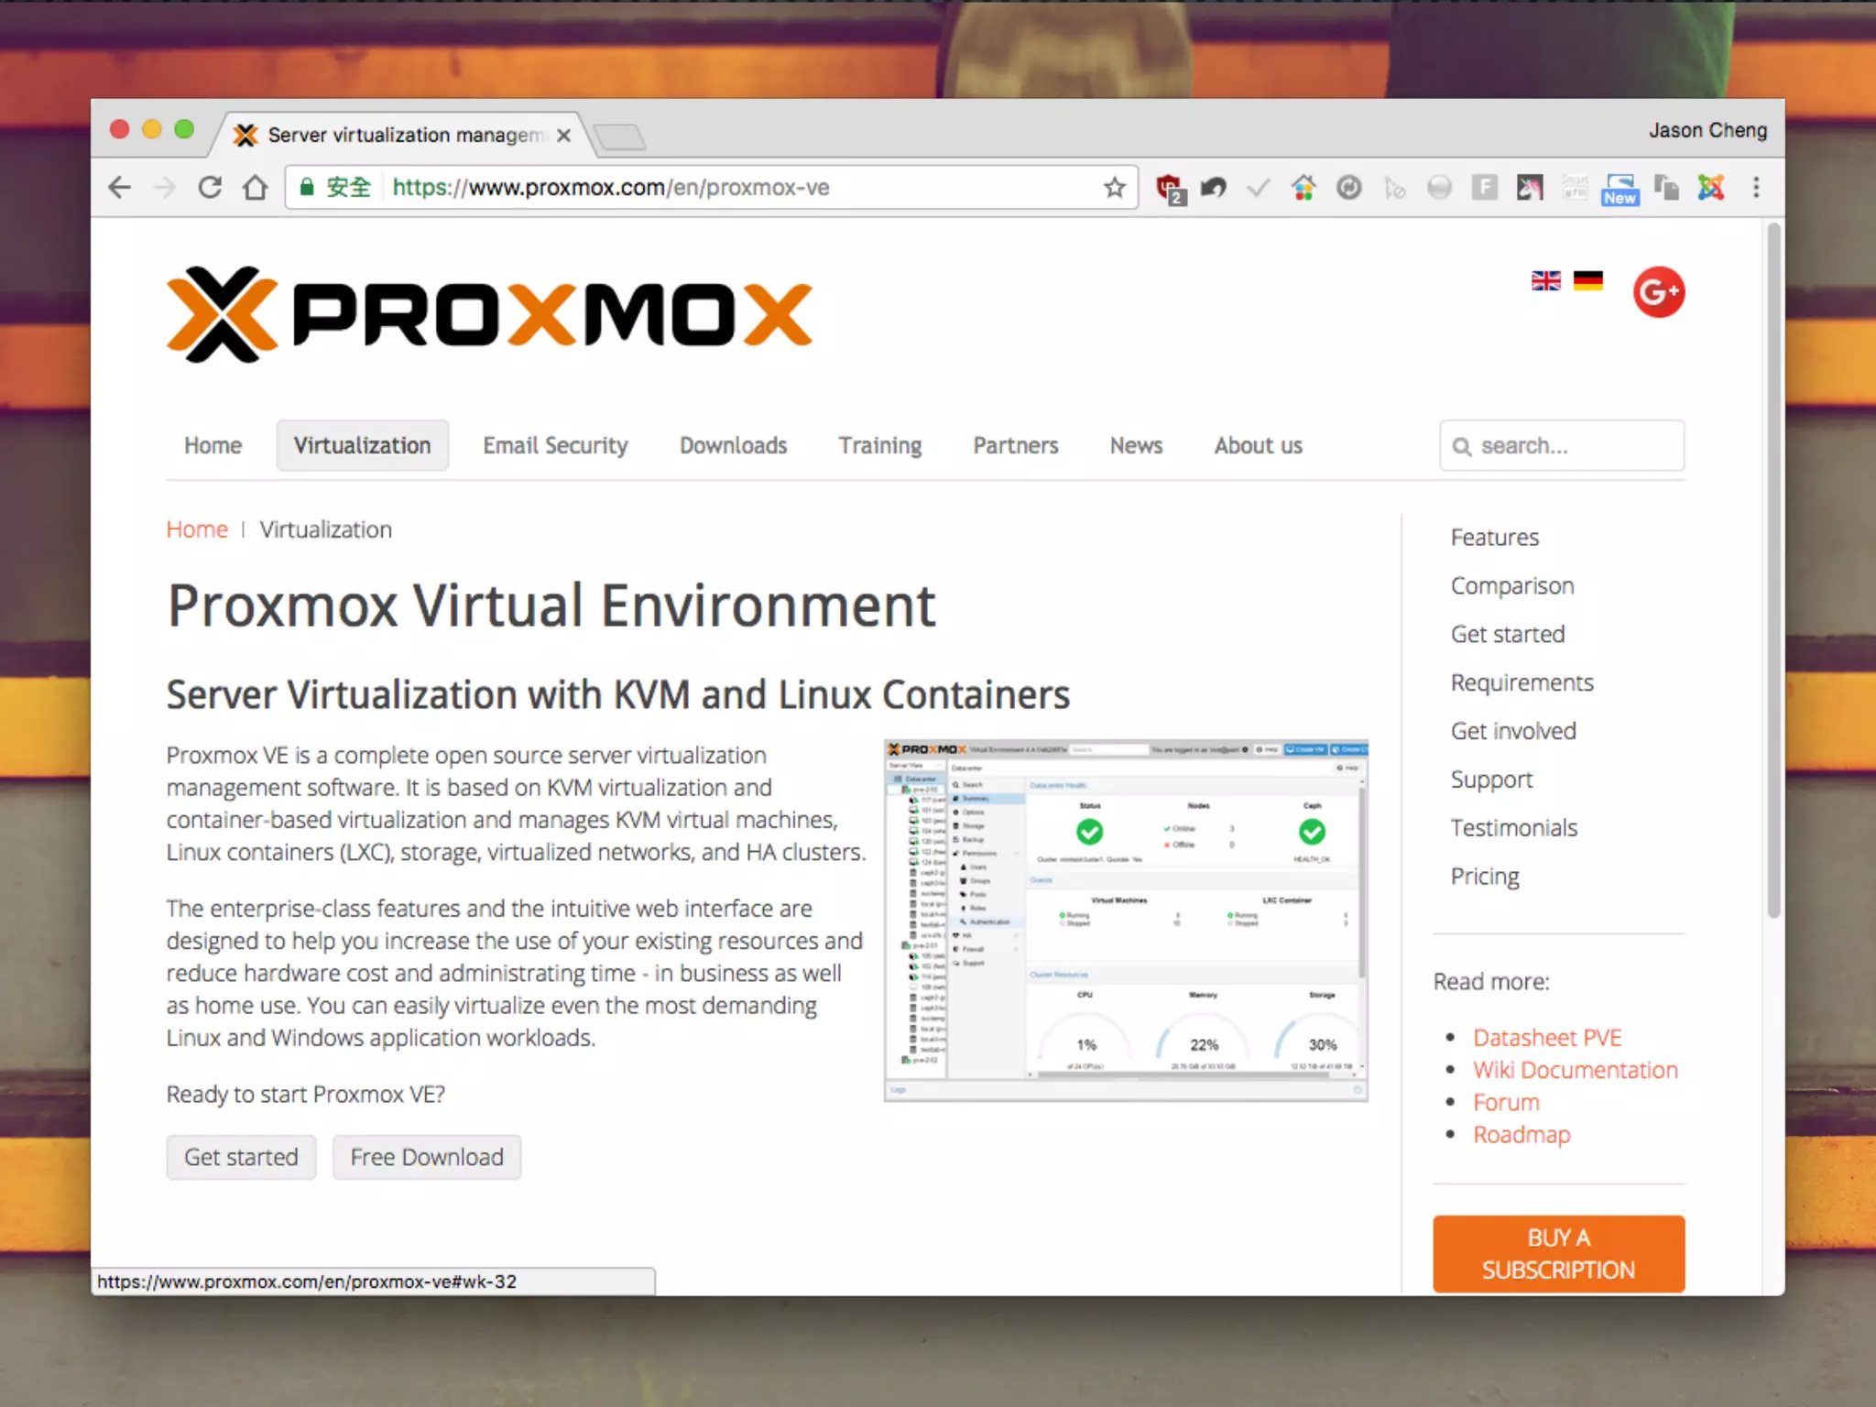Image resolution: width=1876 pixels, height=1407 pixels.
Task: Select the Virtualization navigation tab
Action: [x=362, y=446]
